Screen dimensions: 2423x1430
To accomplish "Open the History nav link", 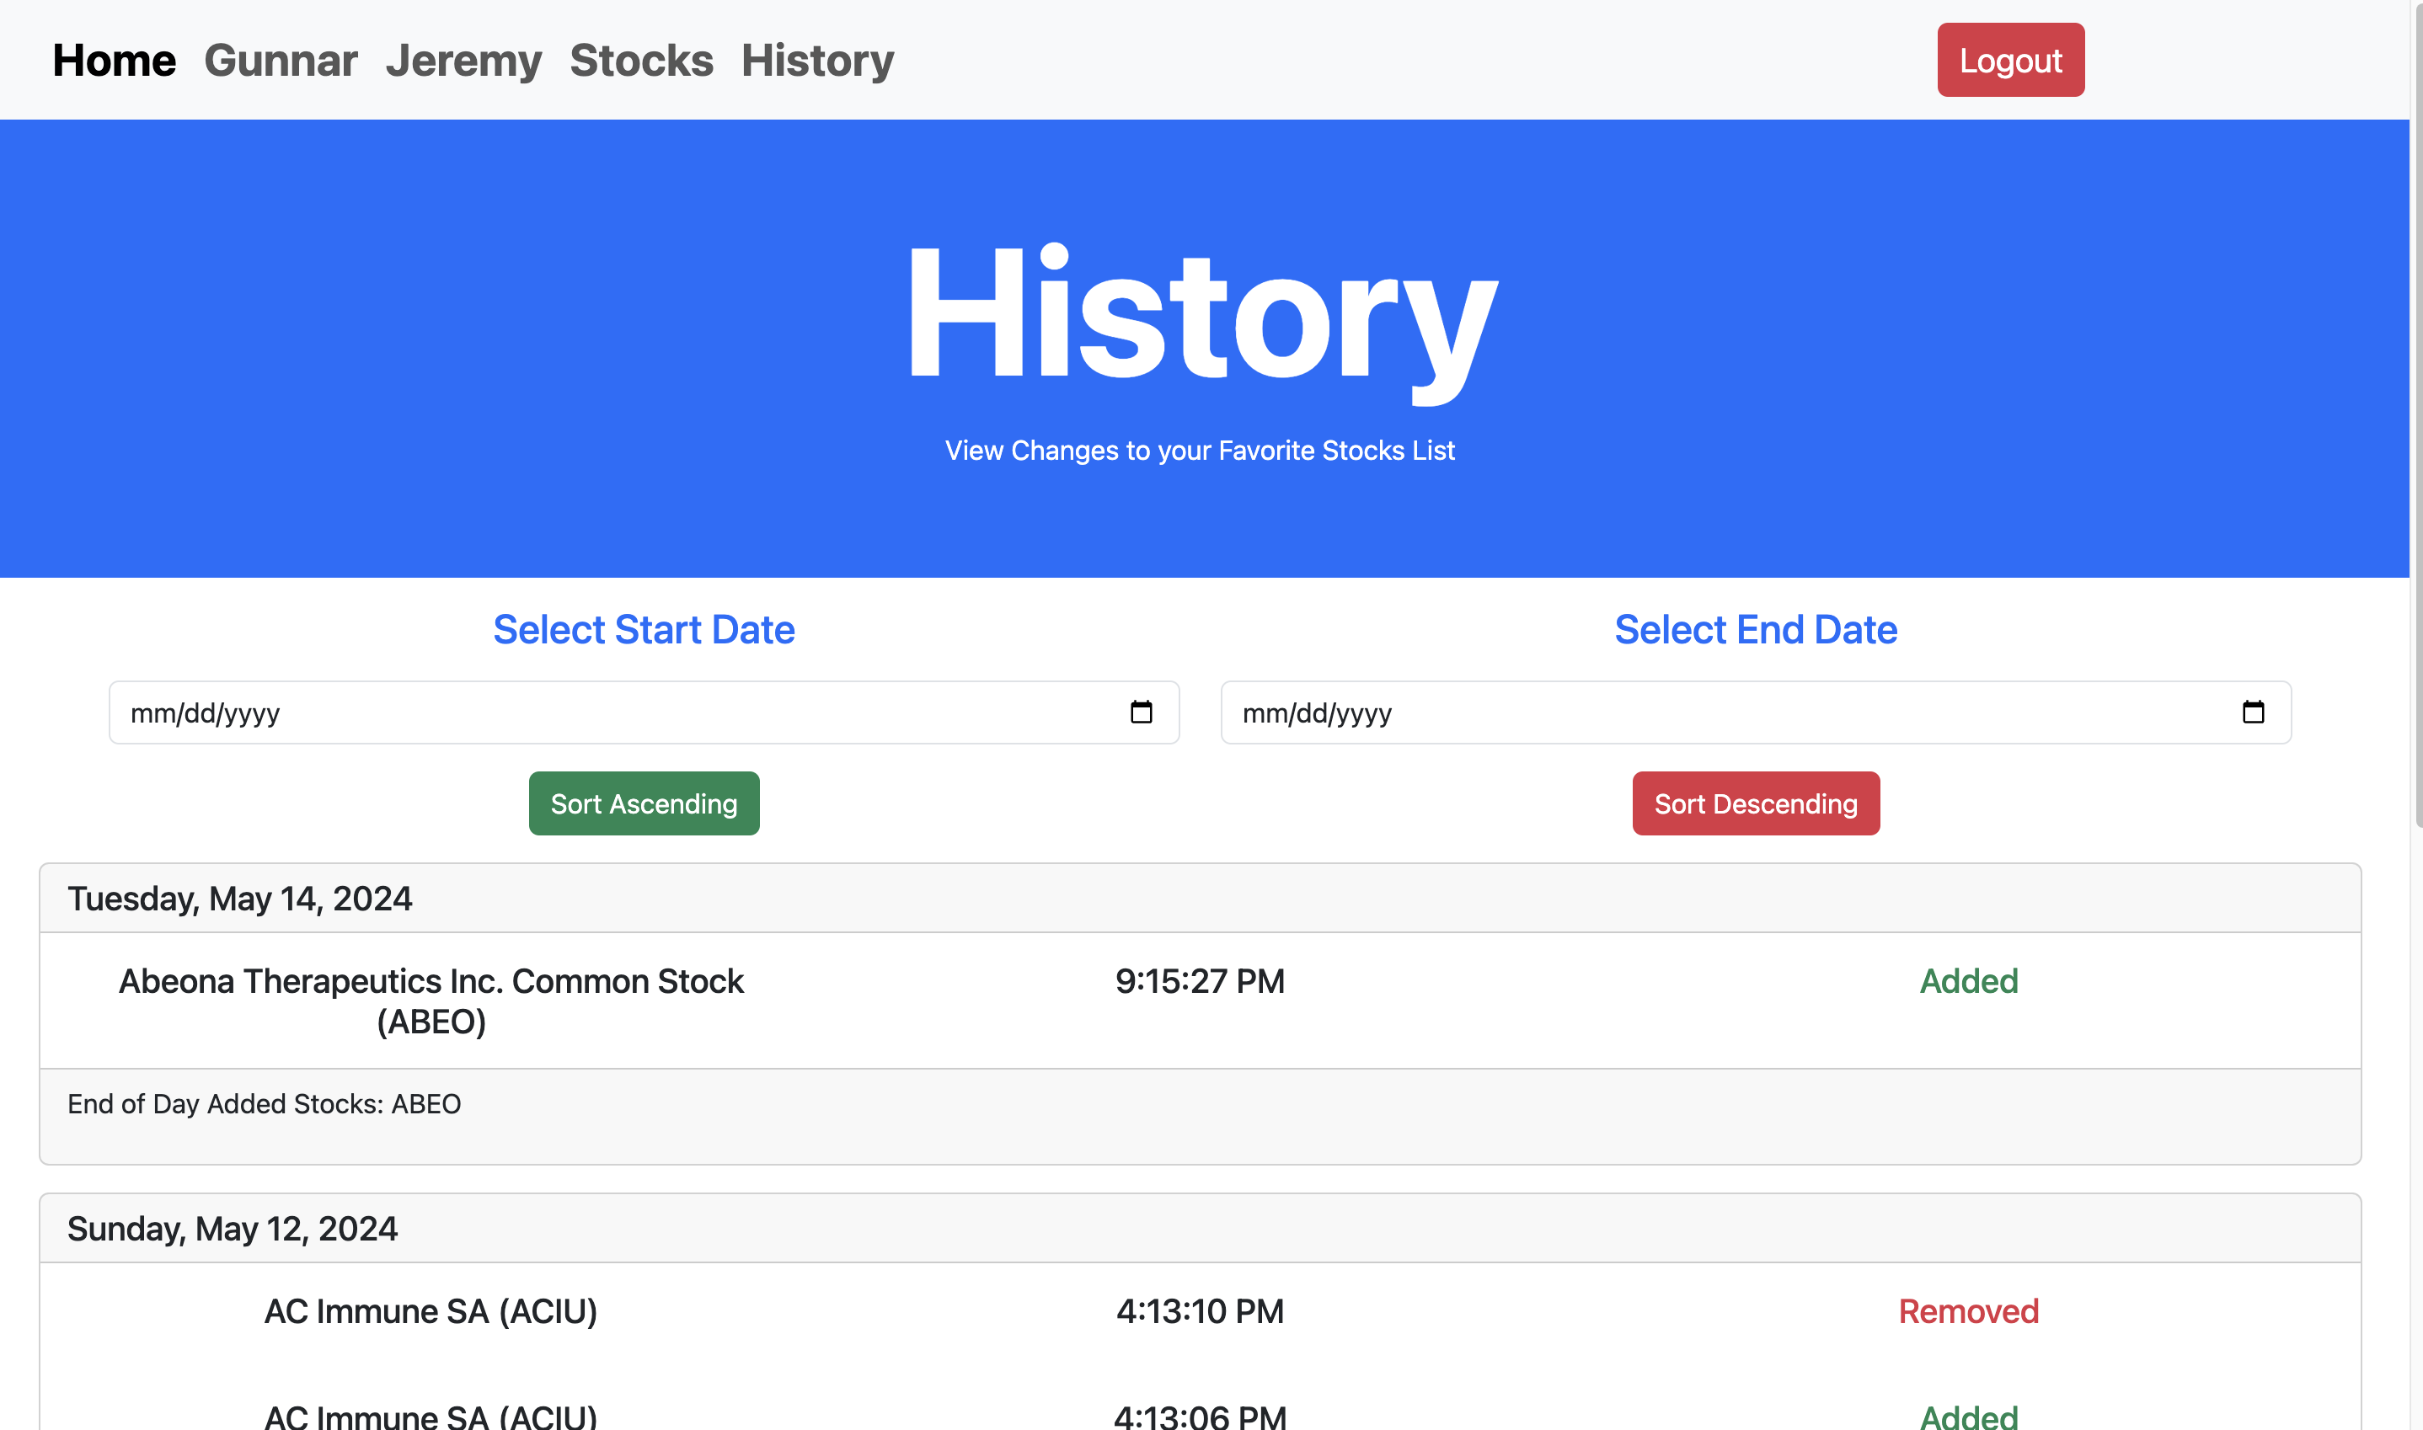I will point(817,61).
